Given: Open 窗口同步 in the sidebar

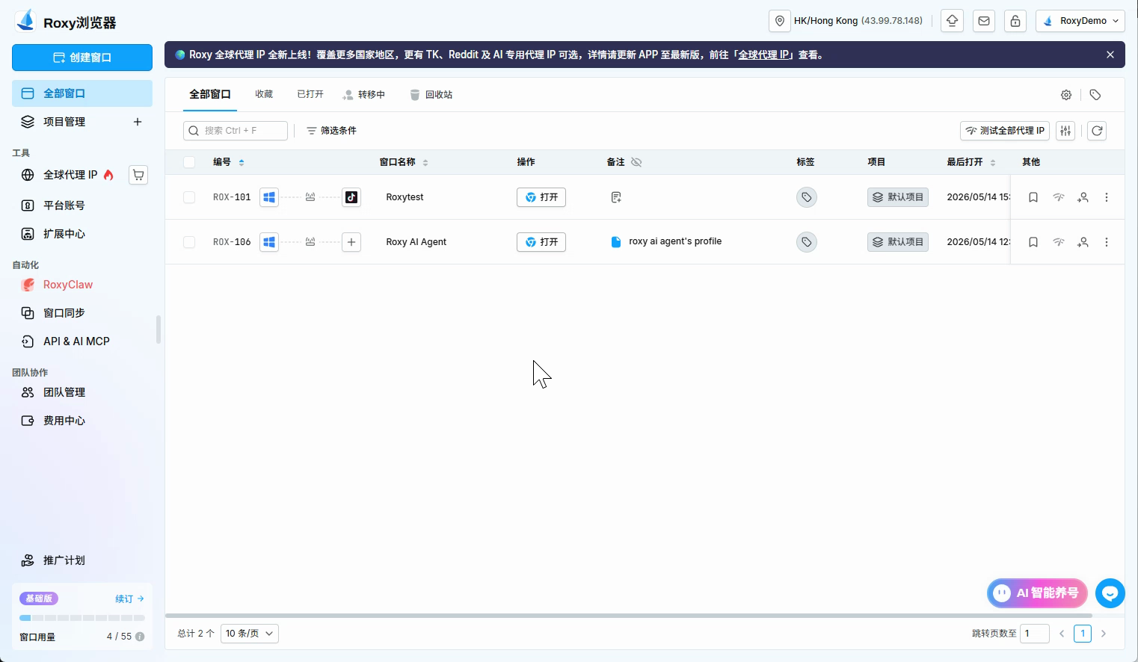Looking at the screenshot, I should click(82, 313).
